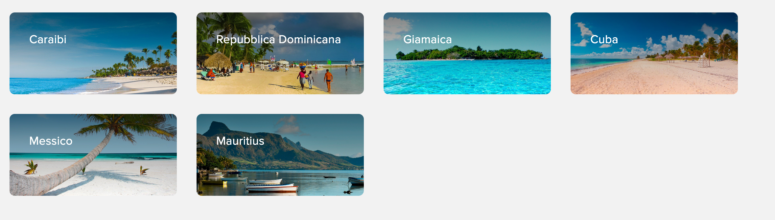This screenshot has height=220, width=775.
Task: Click the Cuba title text
Action: click(x=604, y=39)
